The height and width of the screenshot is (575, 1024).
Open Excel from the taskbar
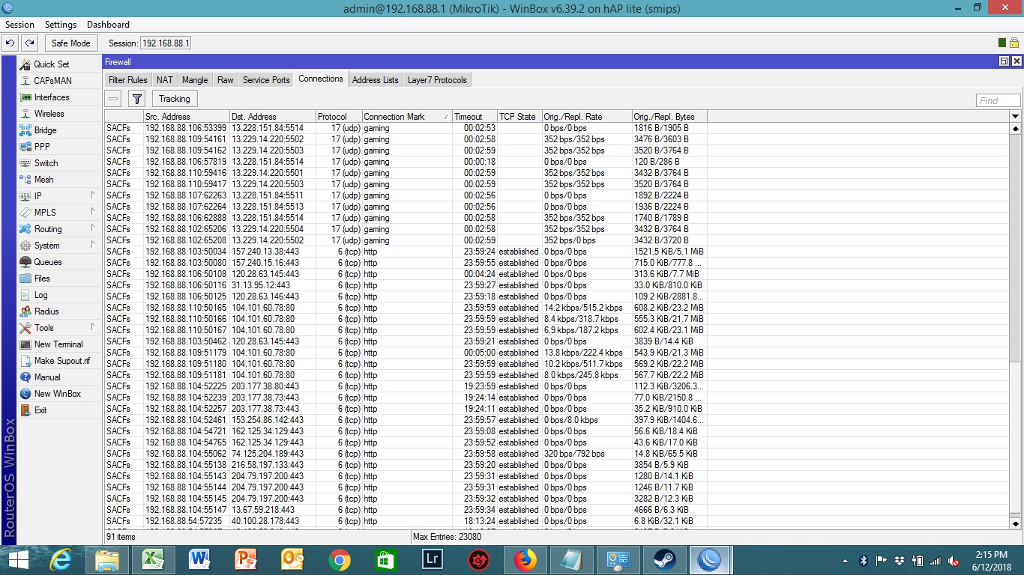154,560
